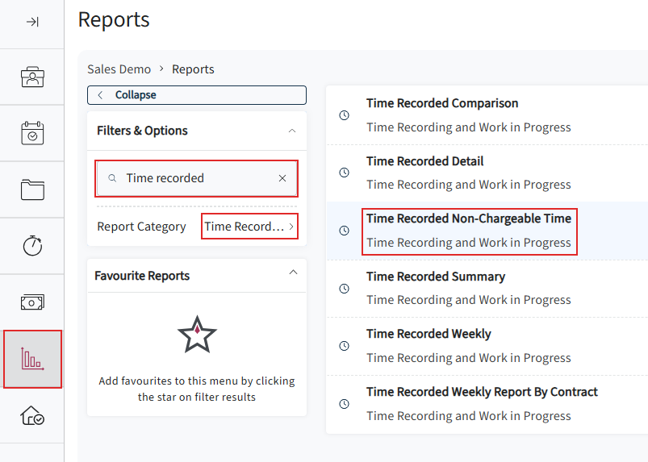Select the Reports bar chart sidebar icon
The image size is (648, 462).
32,359
